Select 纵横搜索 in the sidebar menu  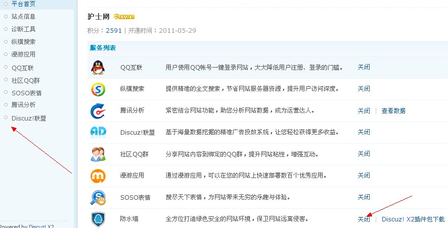pos(23,41)
